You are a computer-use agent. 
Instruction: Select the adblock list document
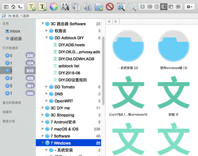coord(66,66)
